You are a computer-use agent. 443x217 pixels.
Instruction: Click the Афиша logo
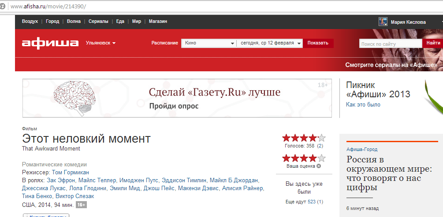(x=50, y=44)
